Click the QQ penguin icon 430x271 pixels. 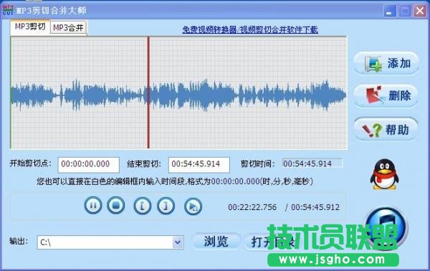[384, 175]
